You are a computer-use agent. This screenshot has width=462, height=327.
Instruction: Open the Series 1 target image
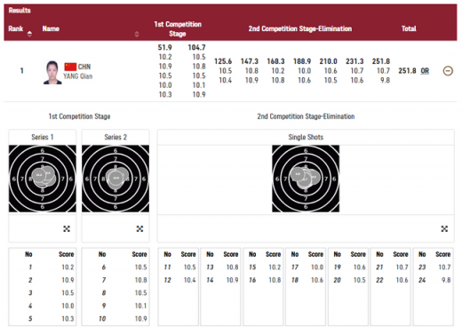point(43,179)
